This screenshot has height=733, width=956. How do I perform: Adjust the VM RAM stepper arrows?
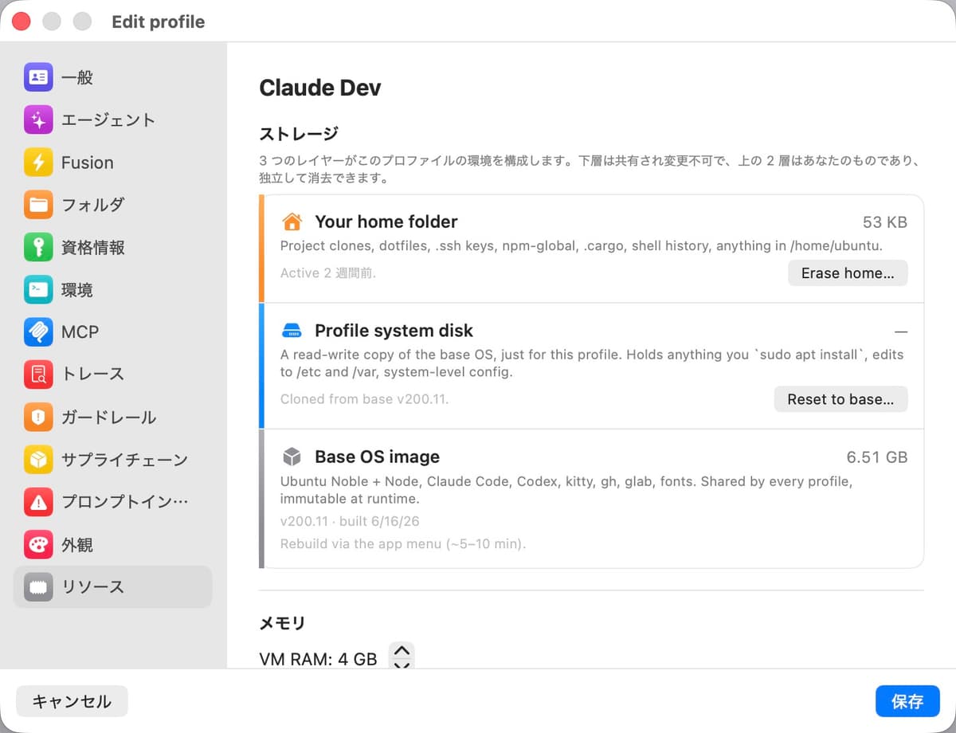pyautogui.click(x=402, y=656)
